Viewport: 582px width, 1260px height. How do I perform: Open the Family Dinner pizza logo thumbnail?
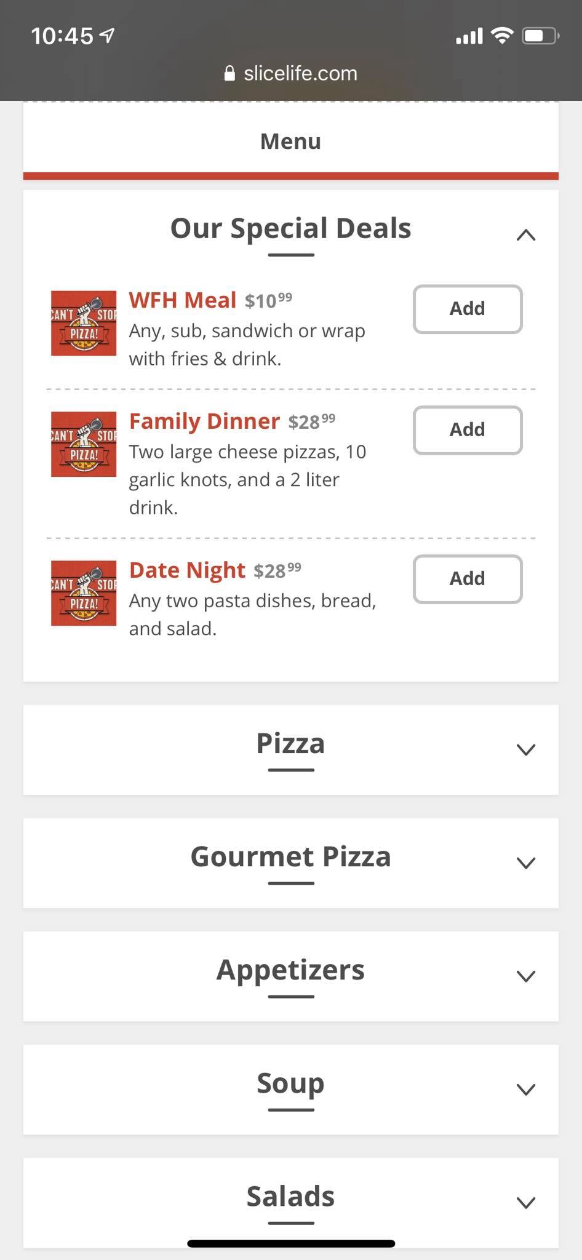click(x=84, y=444)
